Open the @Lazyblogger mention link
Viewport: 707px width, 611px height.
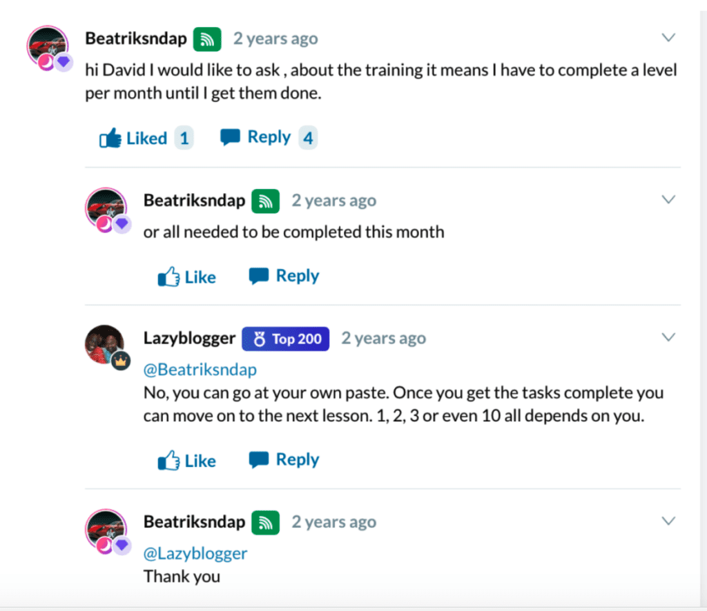pos(195,553)
